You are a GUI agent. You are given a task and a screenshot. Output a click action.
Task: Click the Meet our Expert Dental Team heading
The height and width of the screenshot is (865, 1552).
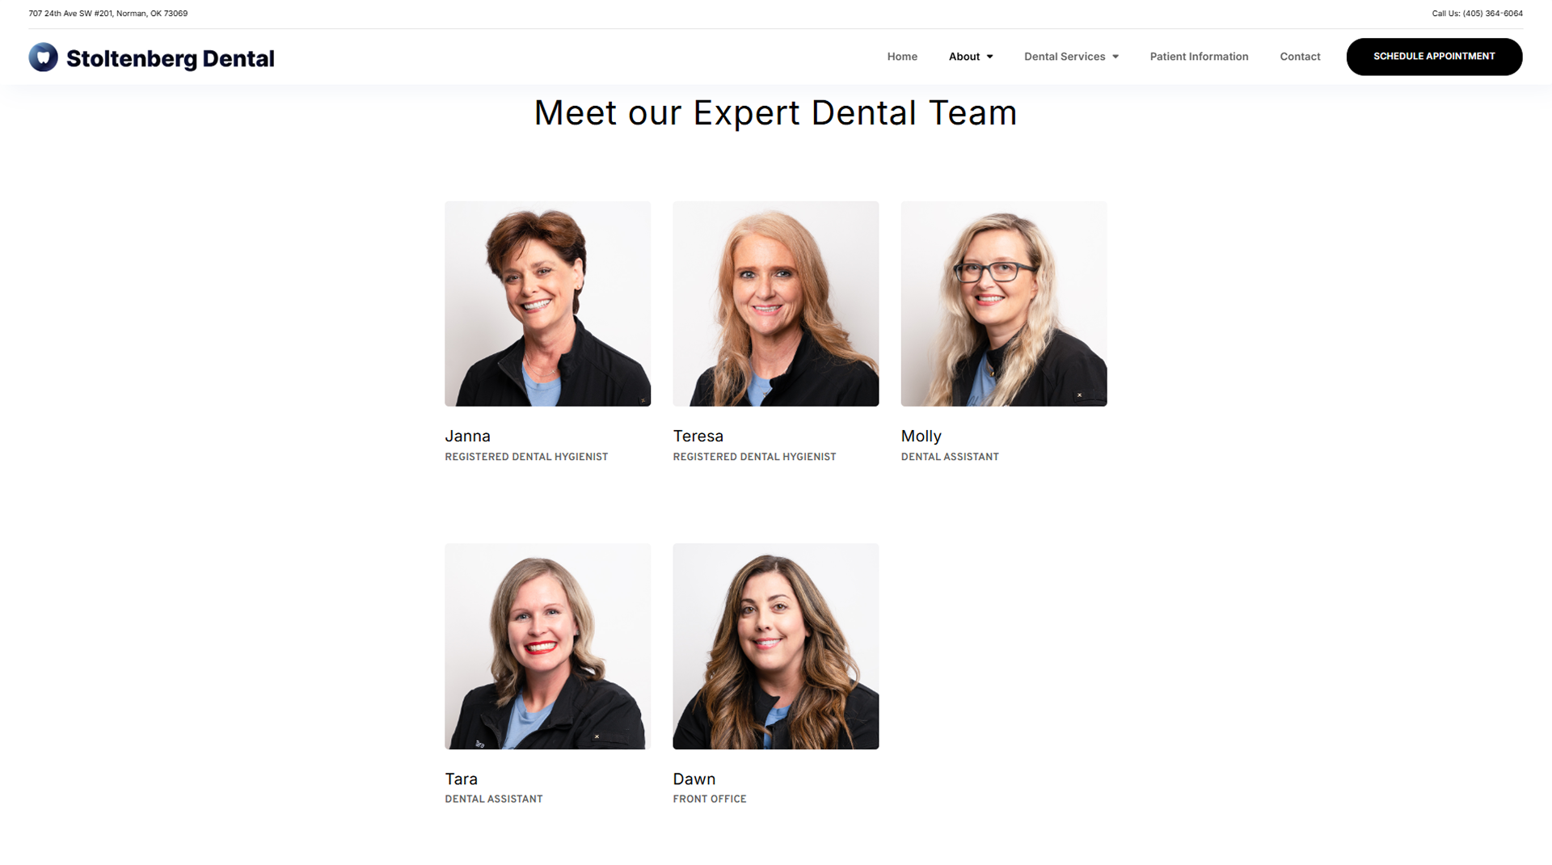click(x=775, y=112)
